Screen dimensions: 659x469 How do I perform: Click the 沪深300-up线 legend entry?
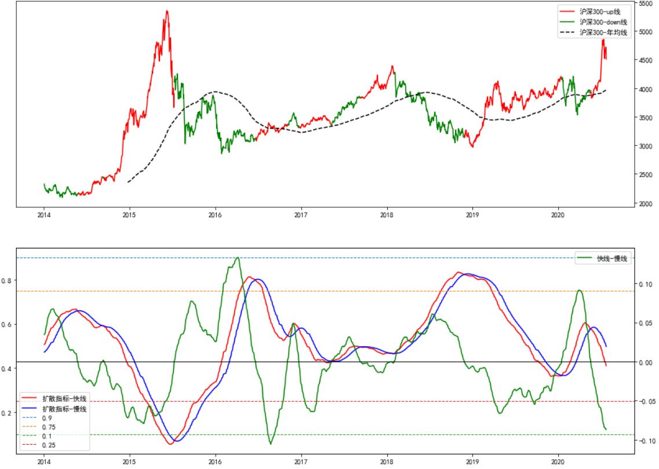(603, 11)
